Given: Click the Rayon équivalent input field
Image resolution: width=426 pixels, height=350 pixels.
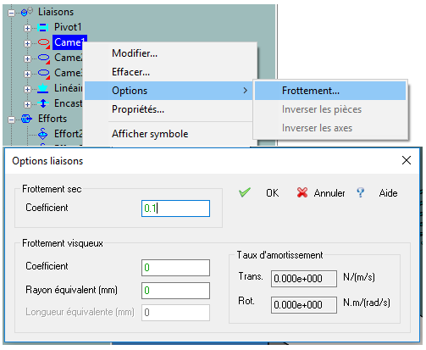Looking at the screenshot, I should [x=175, y=291].
